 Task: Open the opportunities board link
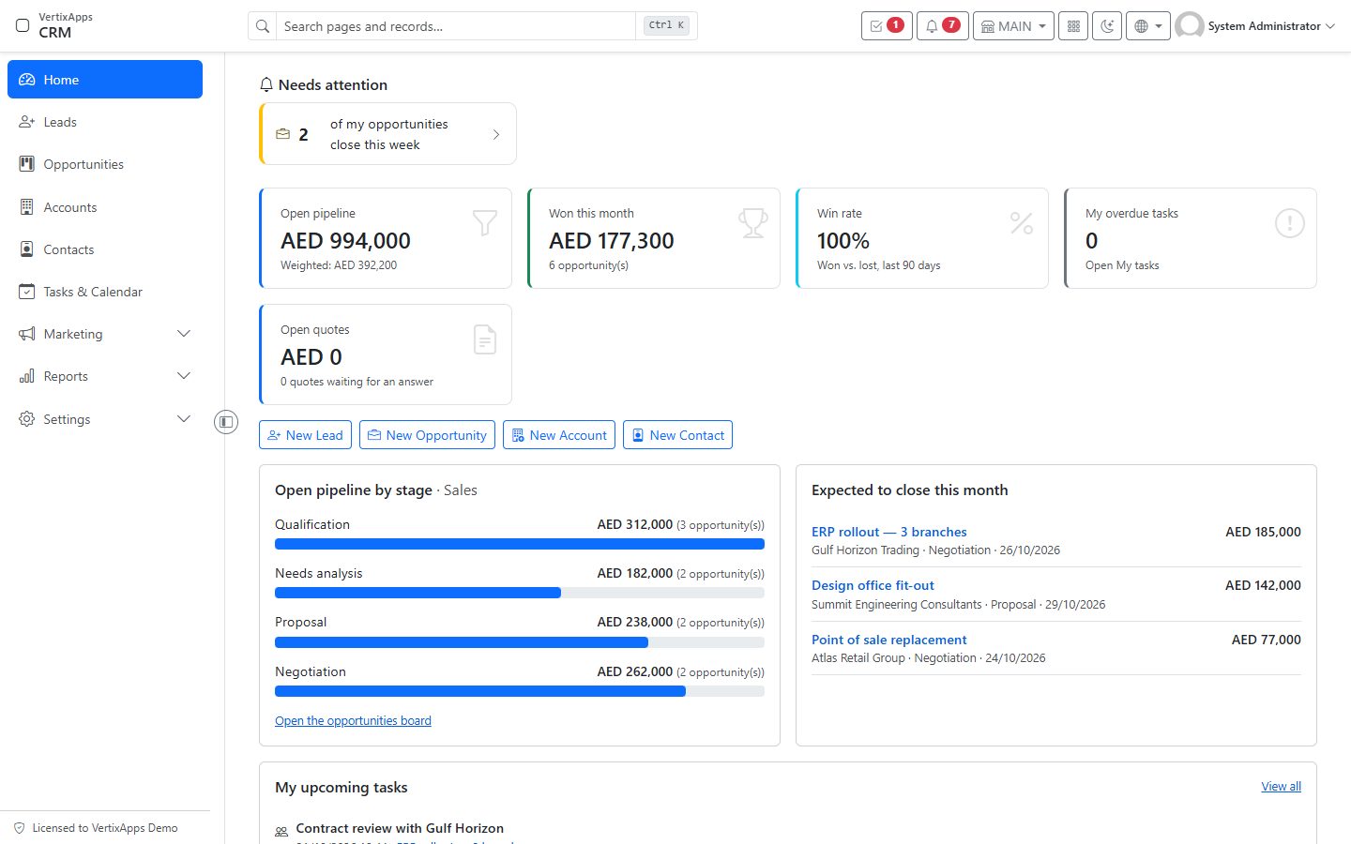353,721
